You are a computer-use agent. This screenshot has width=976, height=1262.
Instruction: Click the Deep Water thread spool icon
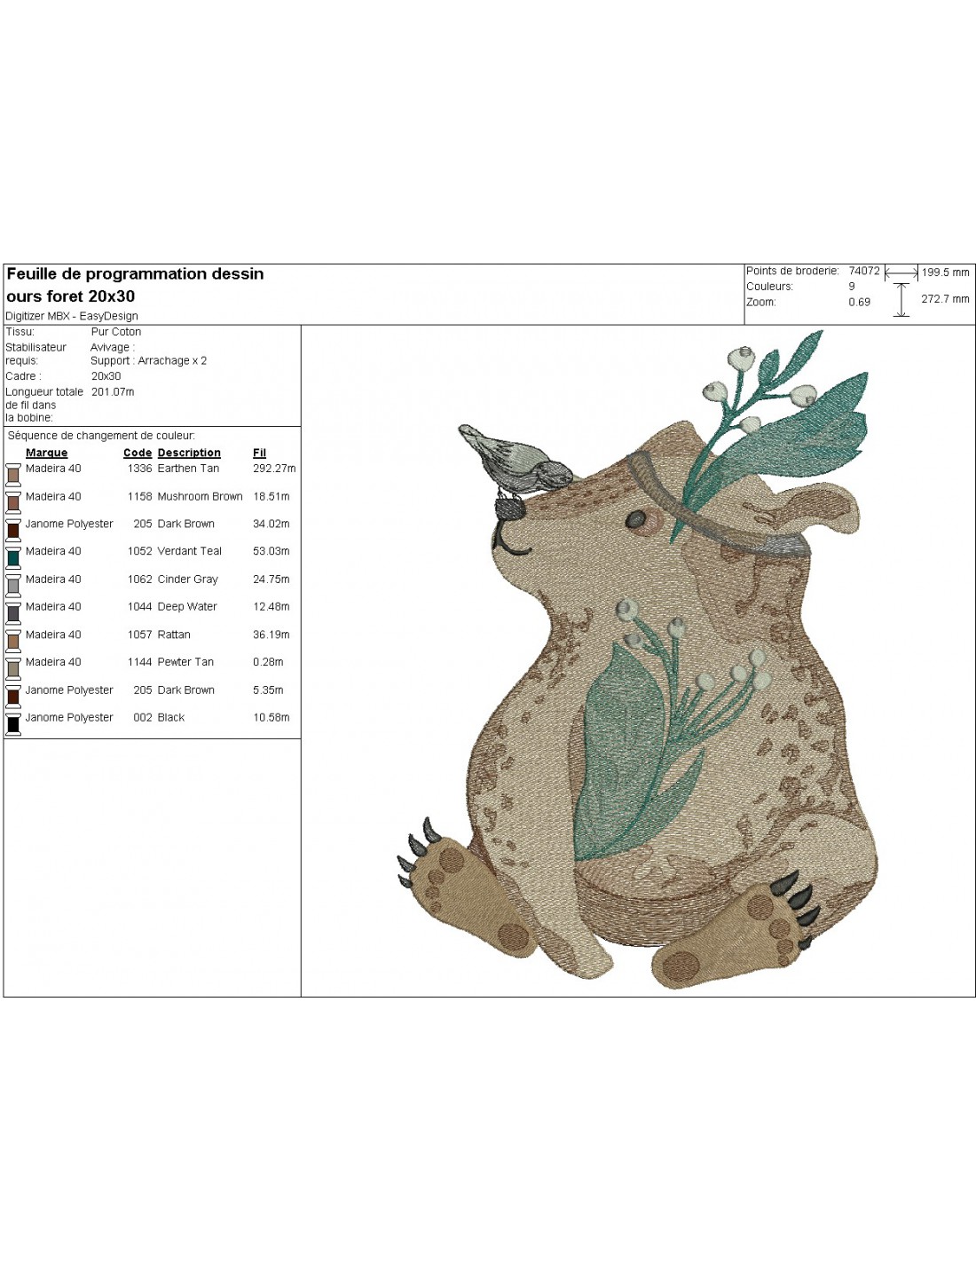pyautogui.click(x=13, y=612)
